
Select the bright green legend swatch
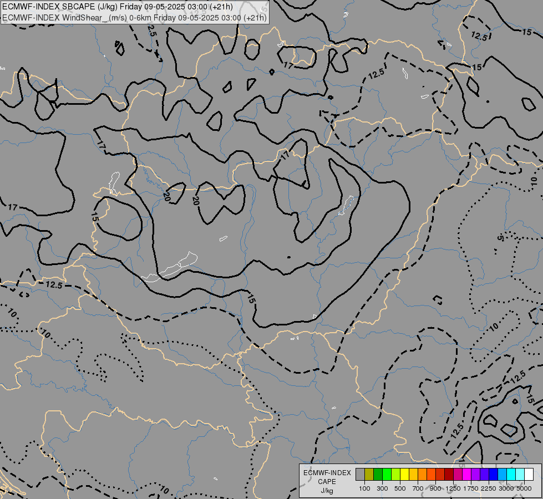(x=387, y=474)
